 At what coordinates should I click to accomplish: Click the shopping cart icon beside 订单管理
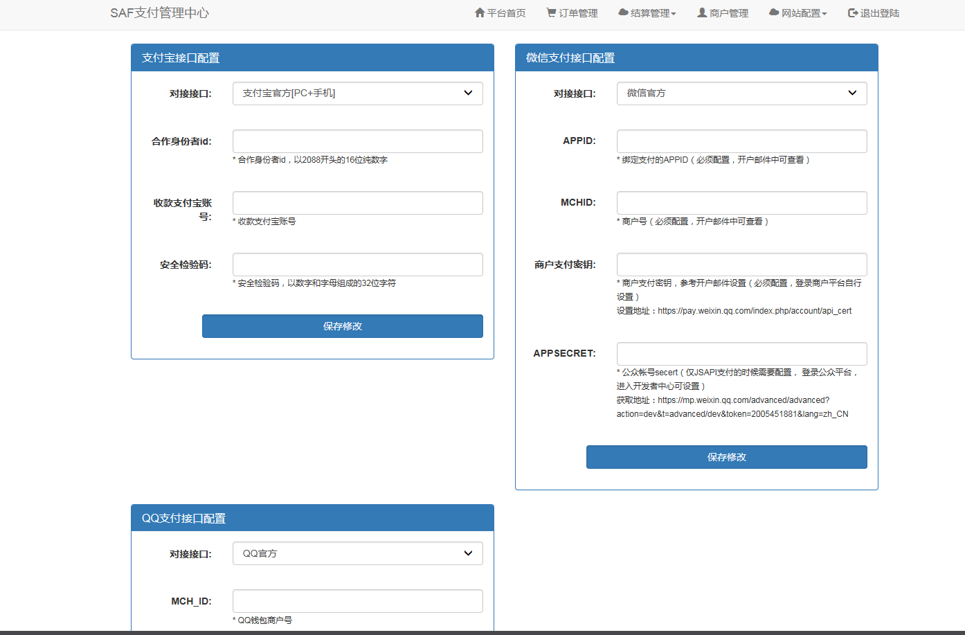click(550, 12)
